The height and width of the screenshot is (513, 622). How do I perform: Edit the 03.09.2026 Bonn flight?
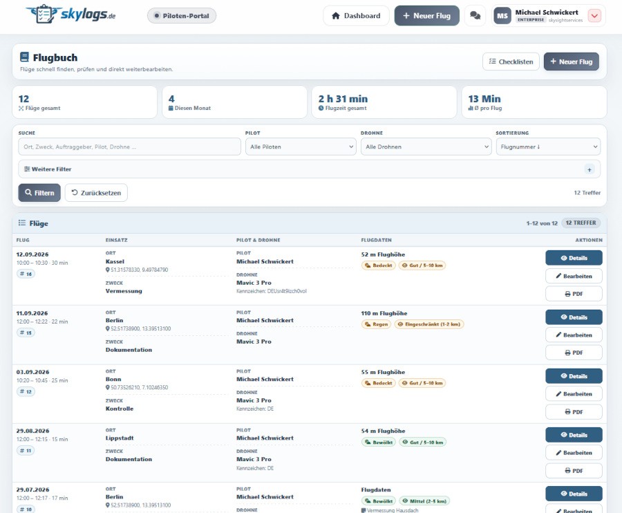coord(574,394)
